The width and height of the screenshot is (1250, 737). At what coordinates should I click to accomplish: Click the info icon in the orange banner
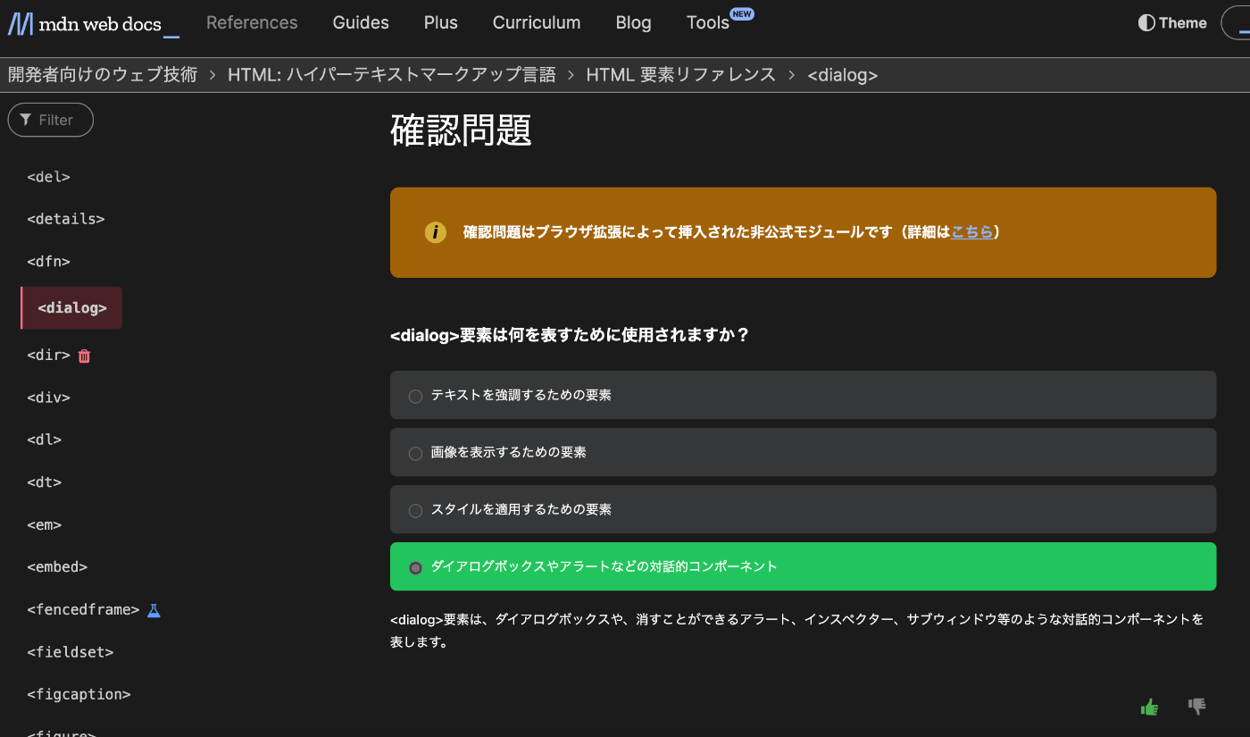click(x=435, y=232)
